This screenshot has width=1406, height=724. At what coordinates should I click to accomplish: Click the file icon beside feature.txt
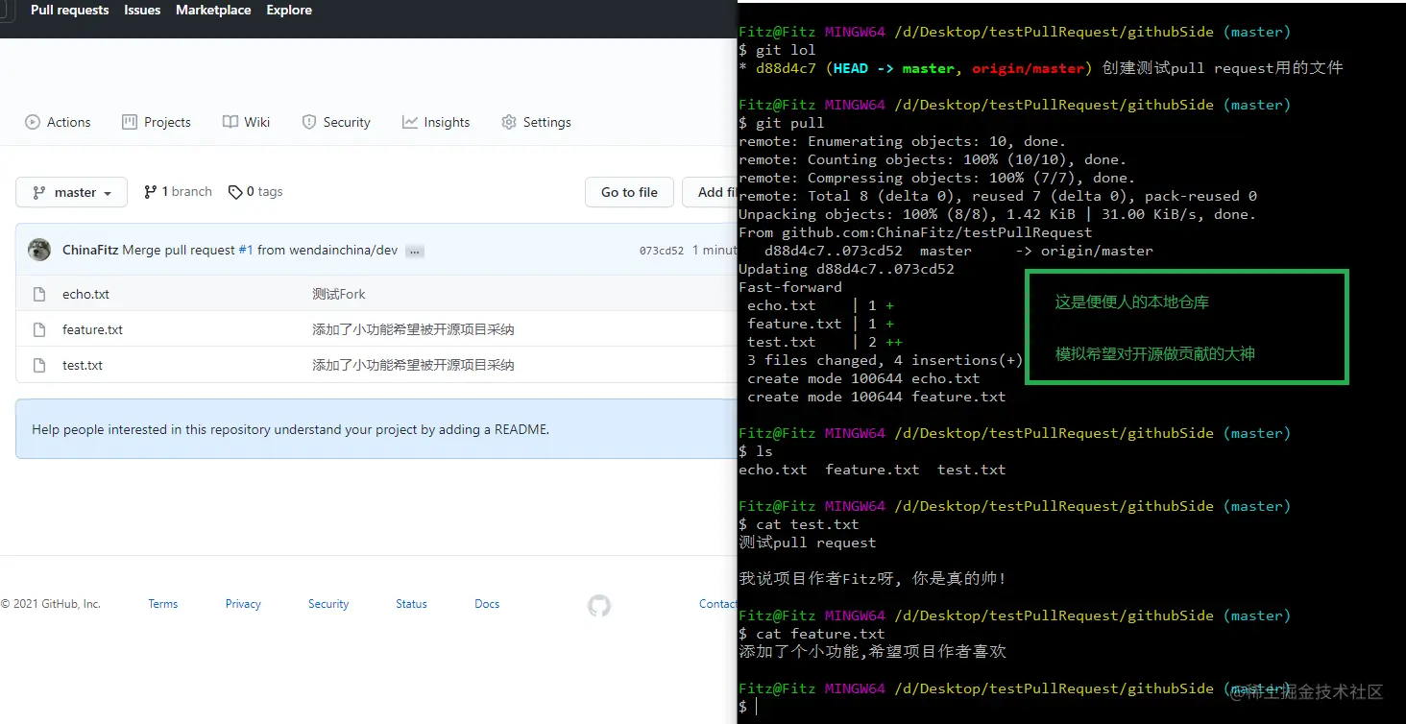pos(39,329)
